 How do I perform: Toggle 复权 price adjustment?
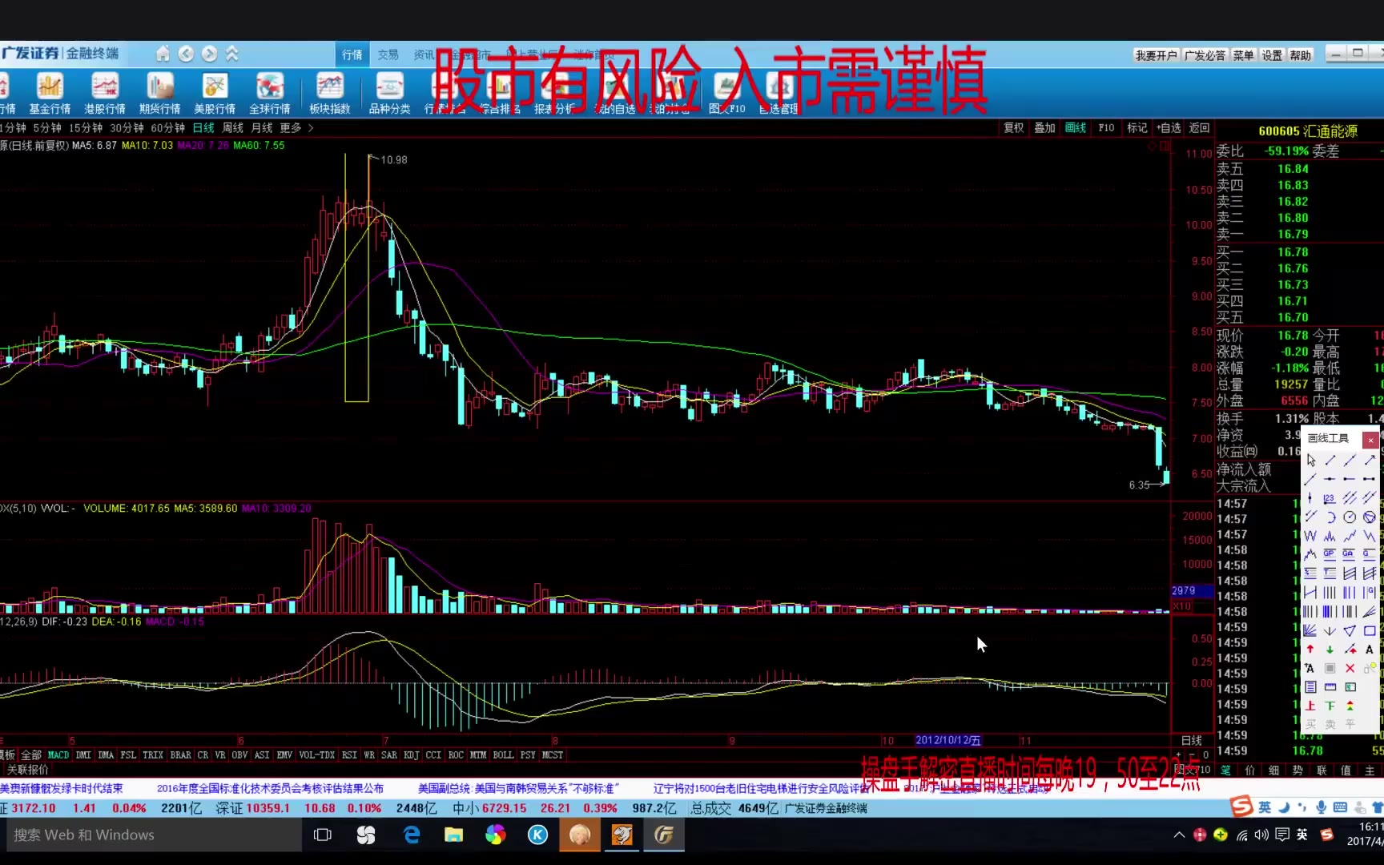(1013, 128)
